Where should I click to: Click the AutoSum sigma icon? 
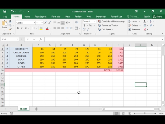145,21
